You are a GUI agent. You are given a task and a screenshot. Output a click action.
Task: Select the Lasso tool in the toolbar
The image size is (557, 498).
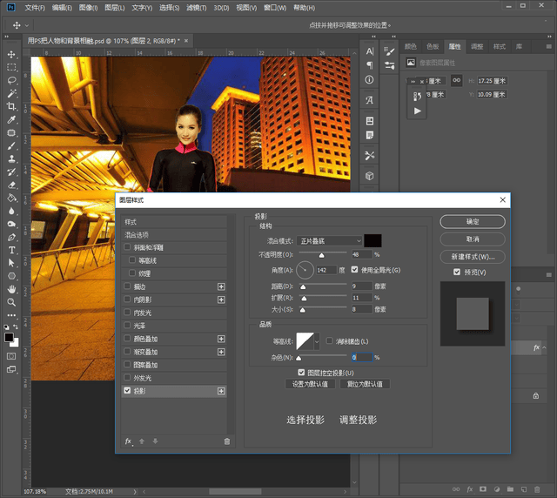coord(11,79)
